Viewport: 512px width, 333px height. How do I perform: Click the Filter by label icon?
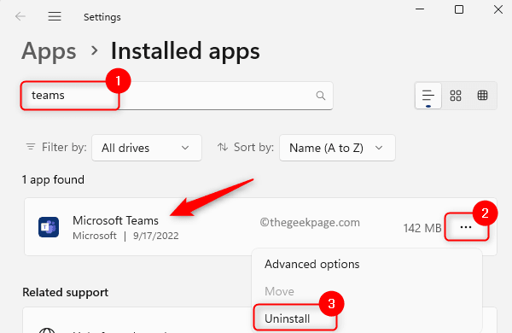coord(31,147)
